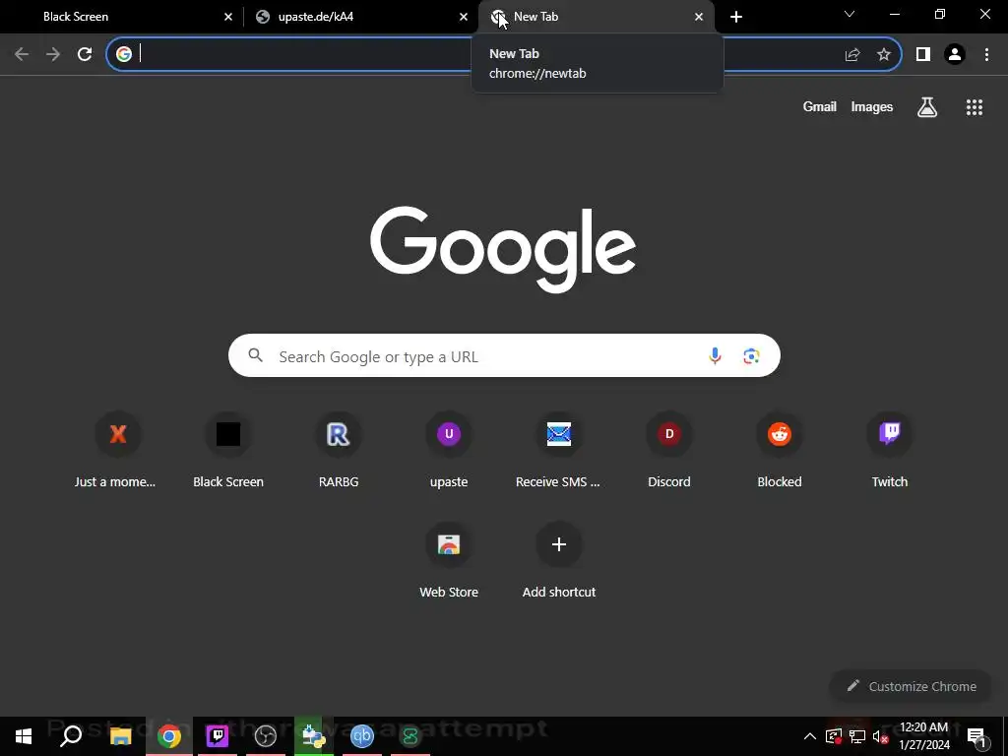Screen dimensions: 1008x756
Task: Click the Google logo
Action: point(503,249)
